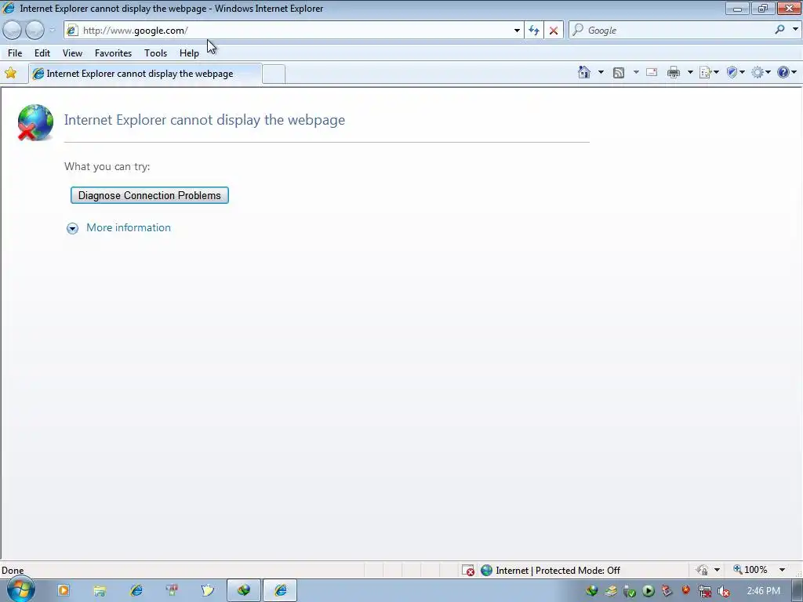Open the search provider dropdown arrow
Viewport: 803px width, 602px height.
coord(795,30)
